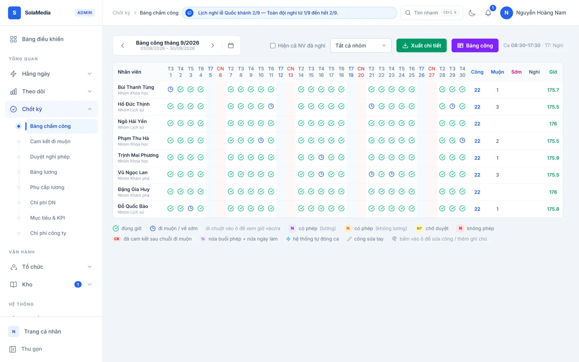Open Bảng lương submenu item
This screenshot has height=362, width=579.
coord(43,172)
